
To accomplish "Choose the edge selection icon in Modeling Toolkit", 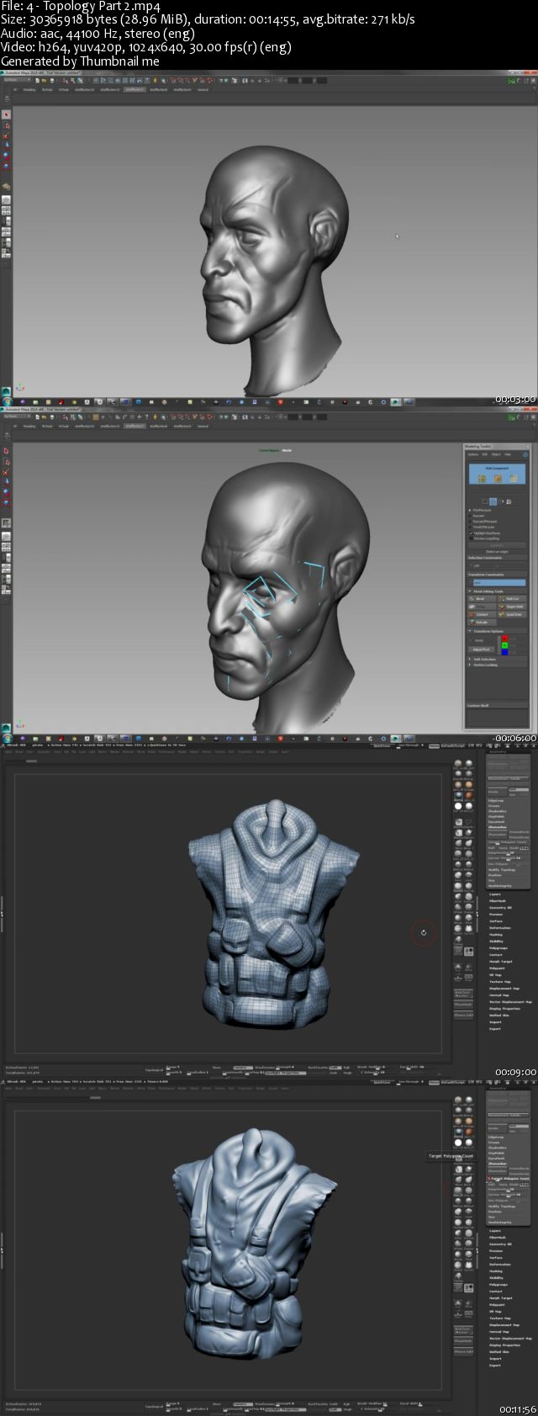I will (498, 479).
